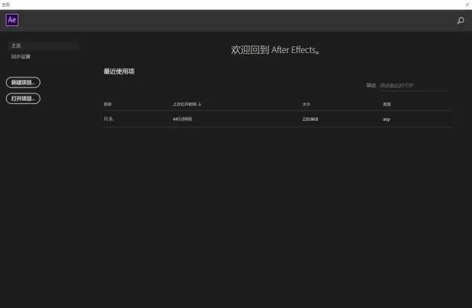This screenshot has width=472, height=308.
Task: Sort by the 类型 type column header
Action: click(386, 104)
